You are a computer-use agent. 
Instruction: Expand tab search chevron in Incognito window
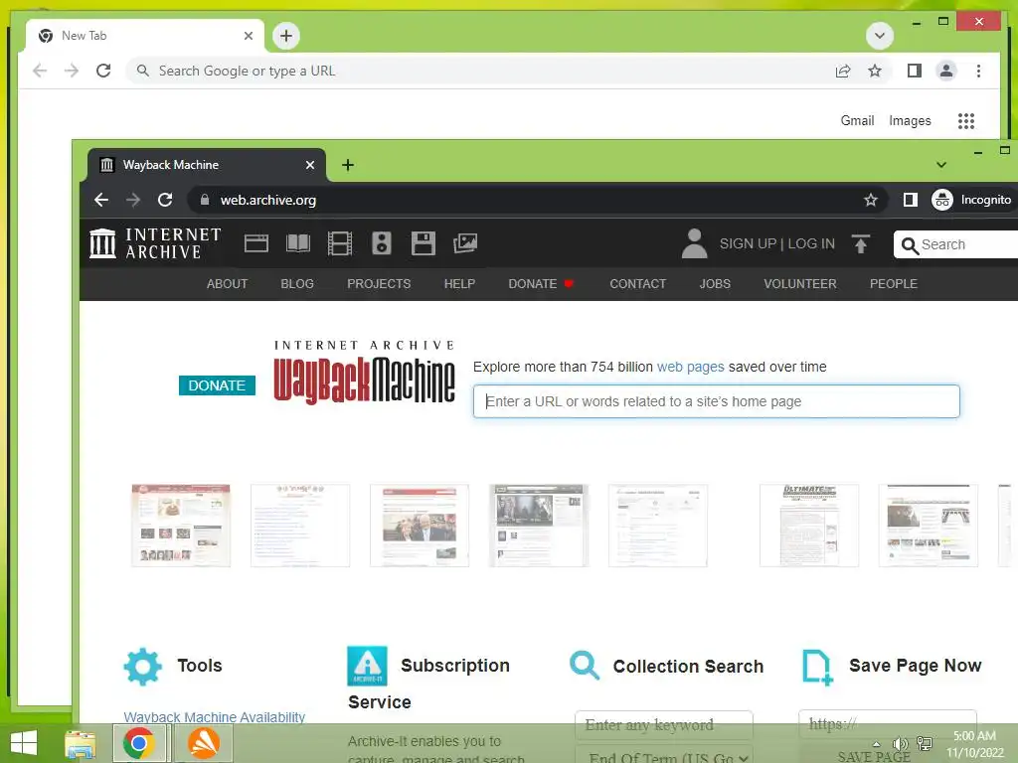(941, 165)
